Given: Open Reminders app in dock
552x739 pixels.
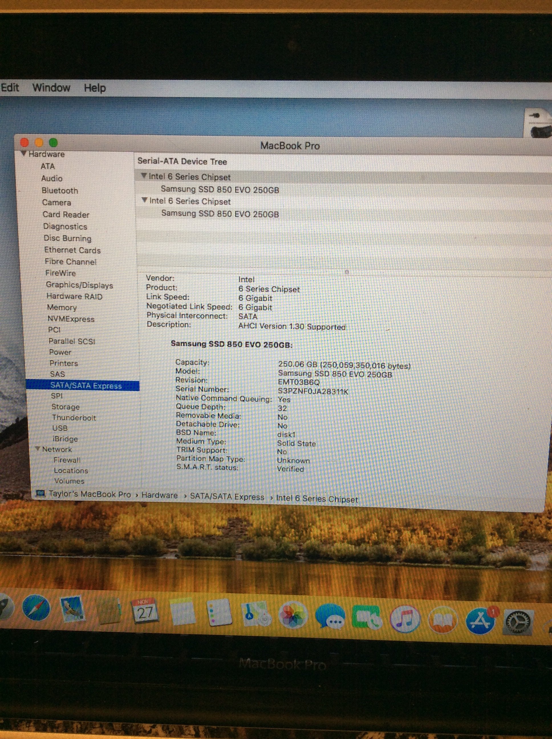Looking at the screenshot, I should coord(219,613).
